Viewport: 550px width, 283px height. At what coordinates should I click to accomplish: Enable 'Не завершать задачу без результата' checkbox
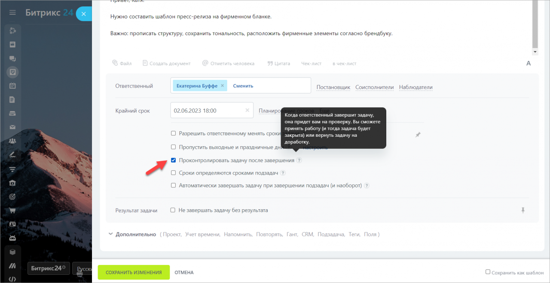pos(173,210)
